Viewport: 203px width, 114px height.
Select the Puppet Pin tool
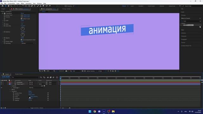tap(50, 6)
